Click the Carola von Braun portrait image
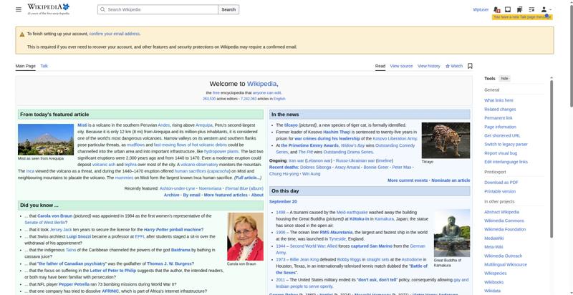 [245, 236]
